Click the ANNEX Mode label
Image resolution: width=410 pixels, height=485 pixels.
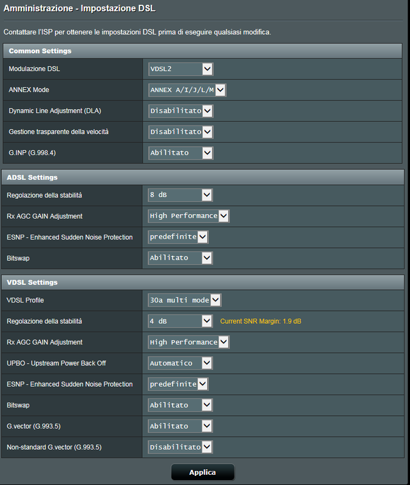click(x=29, y=90)
